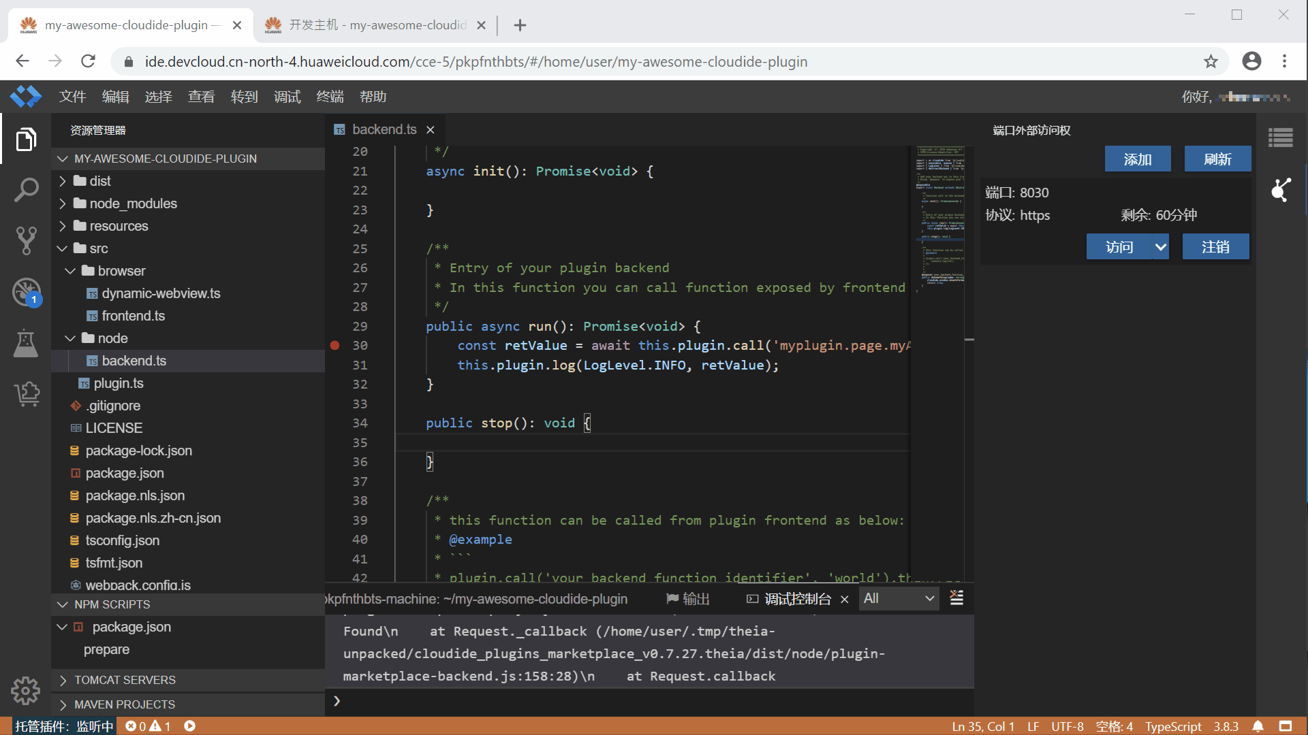Open the outline list icon at top right
The height and width of the screenshot is (735, 1308).
1281,137
